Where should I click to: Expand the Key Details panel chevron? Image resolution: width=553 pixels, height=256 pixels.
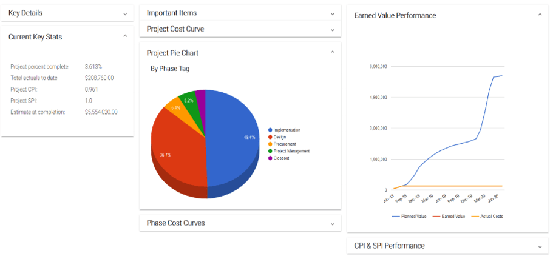pyautogui.click(x=125, y=13)
